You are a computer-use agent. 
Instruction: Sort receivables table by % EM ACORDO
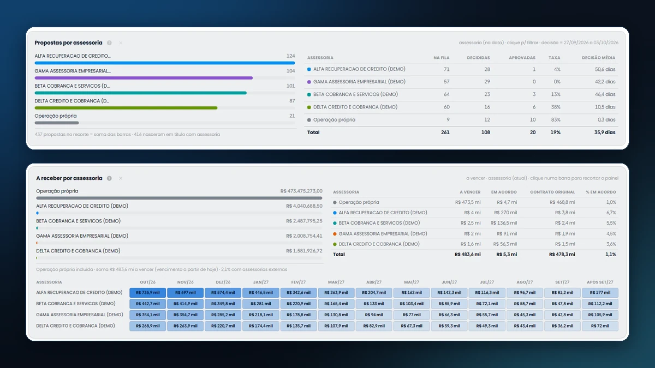coord(602,192)
